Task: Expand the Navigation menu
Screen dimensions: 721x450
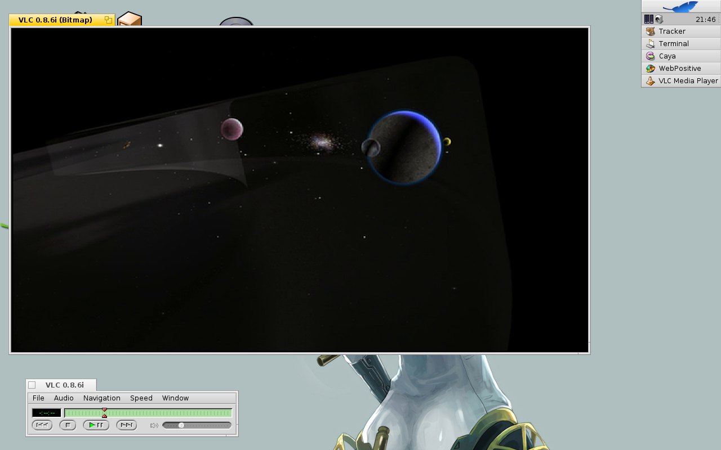Action: coord(101,398)
